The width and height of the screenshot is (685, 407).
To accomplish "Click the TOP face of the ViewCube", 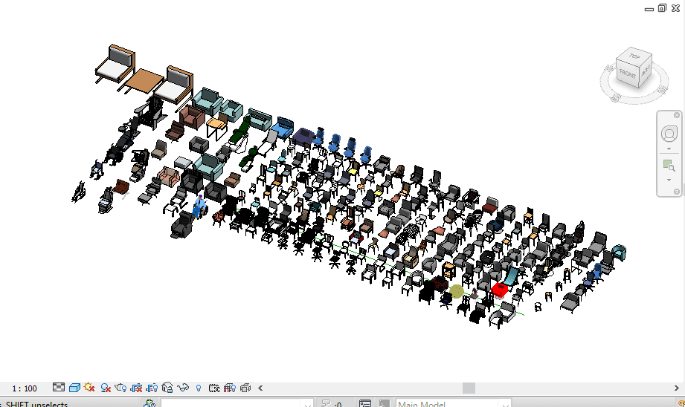I will [x=634, y=56].
